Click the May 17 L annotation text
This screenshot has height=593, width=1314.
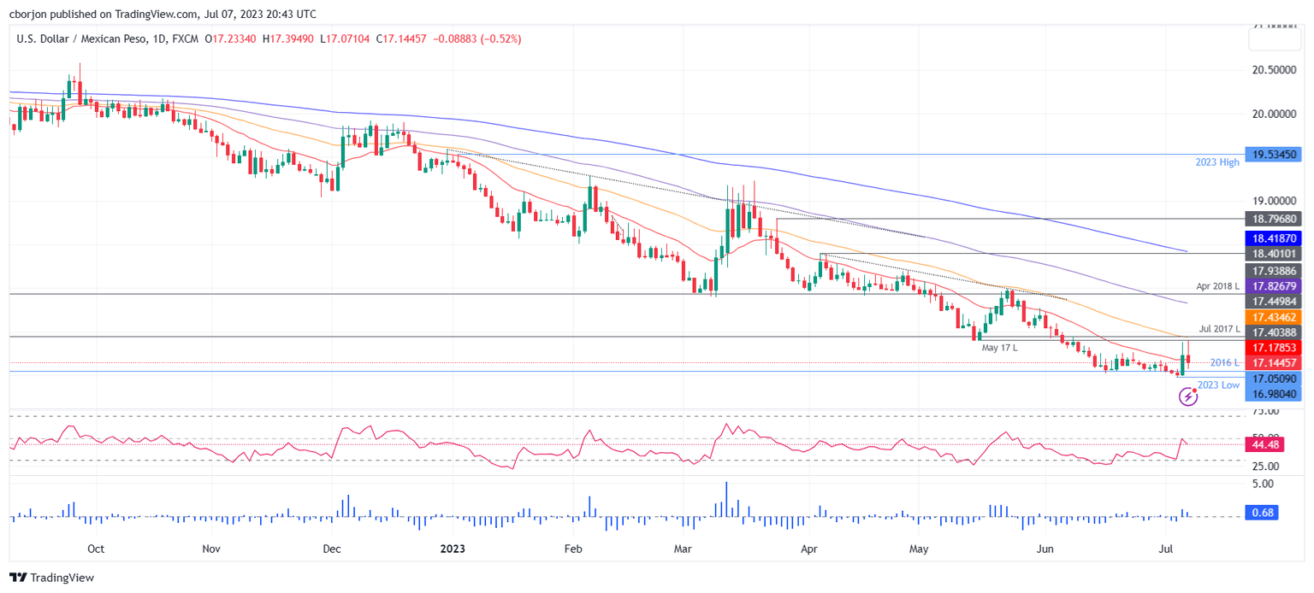pos(998,348)
